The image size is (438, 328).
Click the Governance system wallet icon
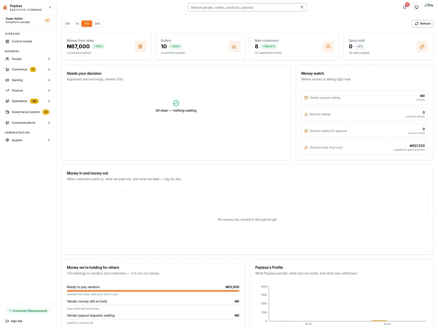point(7,112)
